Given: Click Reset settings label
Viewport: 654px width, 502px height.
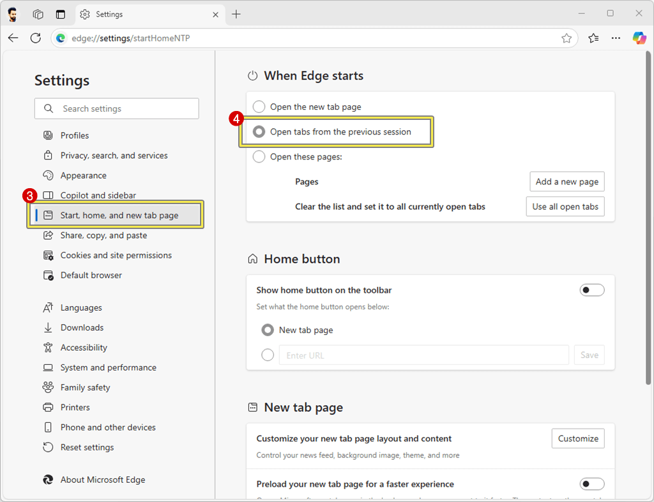Looking at the screenshot, I should pos(87,447).
